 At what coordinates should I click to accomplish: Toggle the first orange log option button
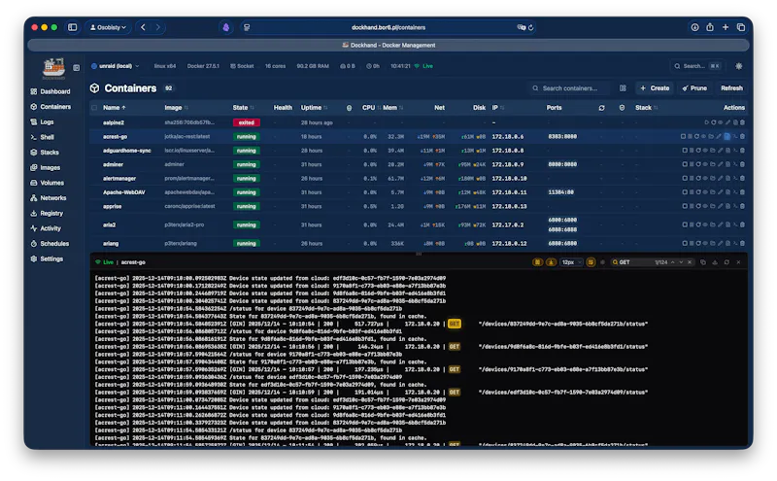538,262
